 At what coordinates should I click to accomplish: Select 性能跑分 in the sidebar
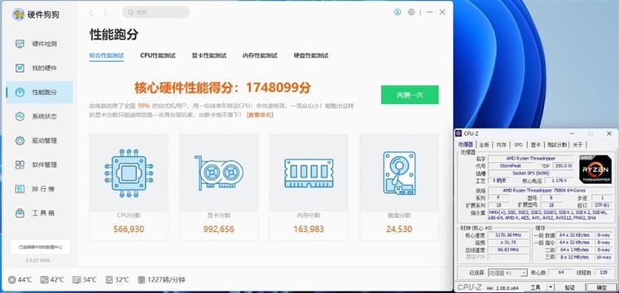39,92
